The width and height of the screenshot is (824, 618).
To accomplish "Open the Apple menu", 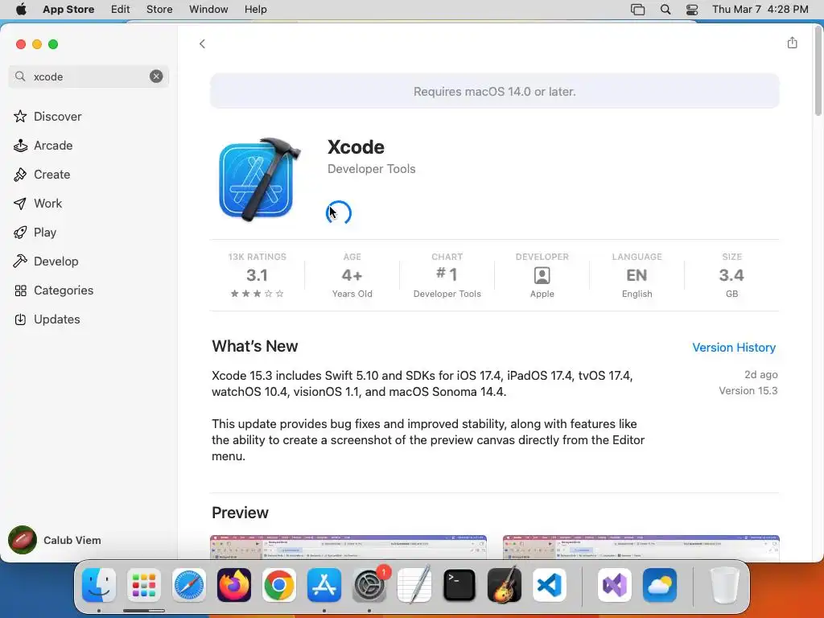I will 21,10.
